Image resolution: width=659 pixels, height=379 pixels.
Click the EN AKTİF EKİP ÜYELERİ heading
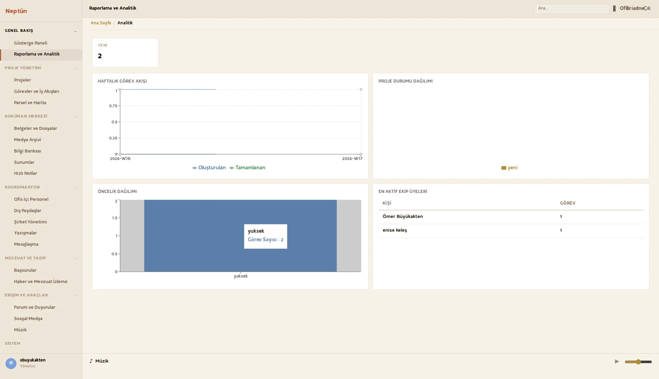[403, 192]
